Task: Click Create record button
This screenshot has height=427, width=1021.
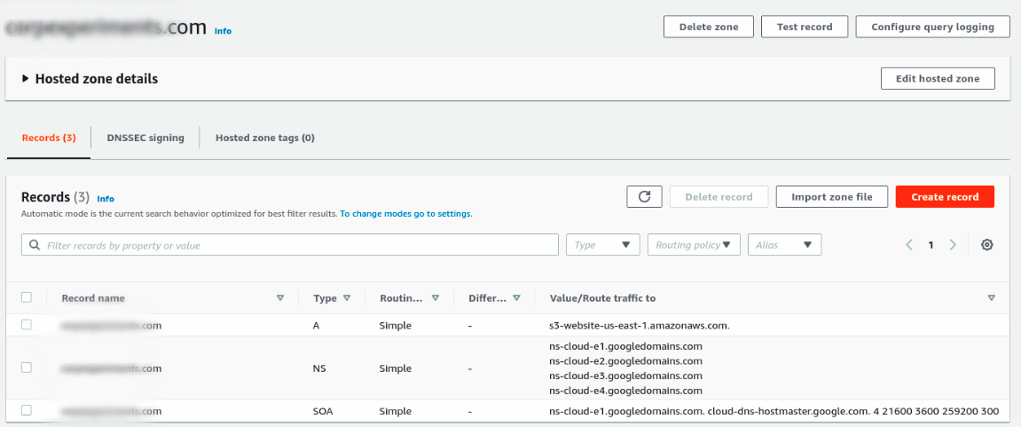Action: tap(945, 197)
